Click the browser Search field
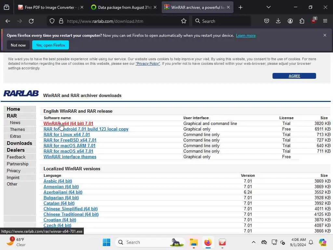Viewport: 333px width, 250px height. [x=221, y=21]
